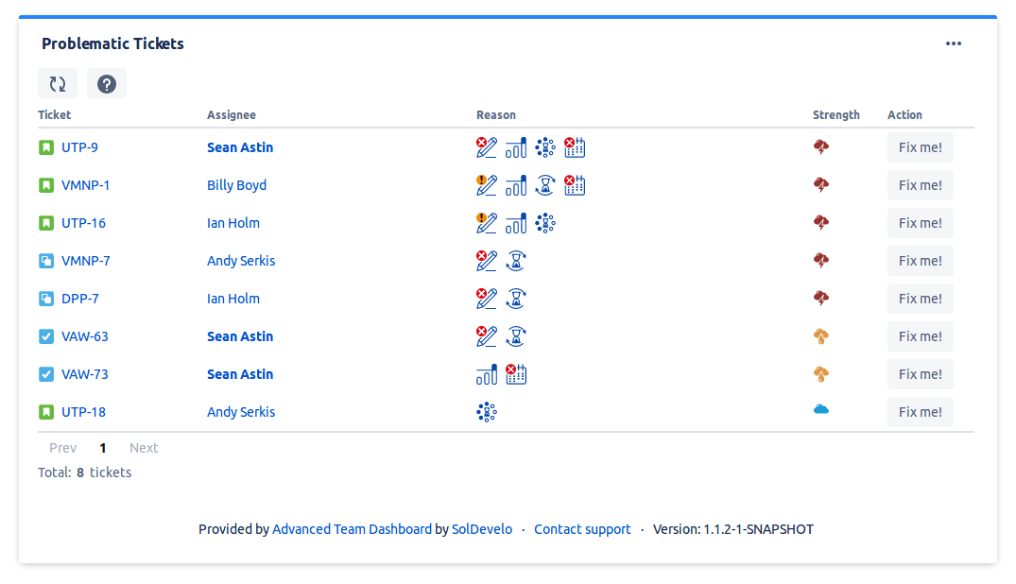Open ticket UTP-18
This screenshot has height=584, width=1016.
[83, 412]
